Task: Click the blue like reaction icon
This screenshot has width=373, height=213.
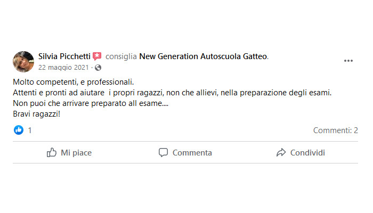Action: click(19, 130)
